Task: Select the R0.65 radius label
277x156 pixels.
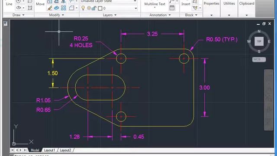Action: [43, 110]
